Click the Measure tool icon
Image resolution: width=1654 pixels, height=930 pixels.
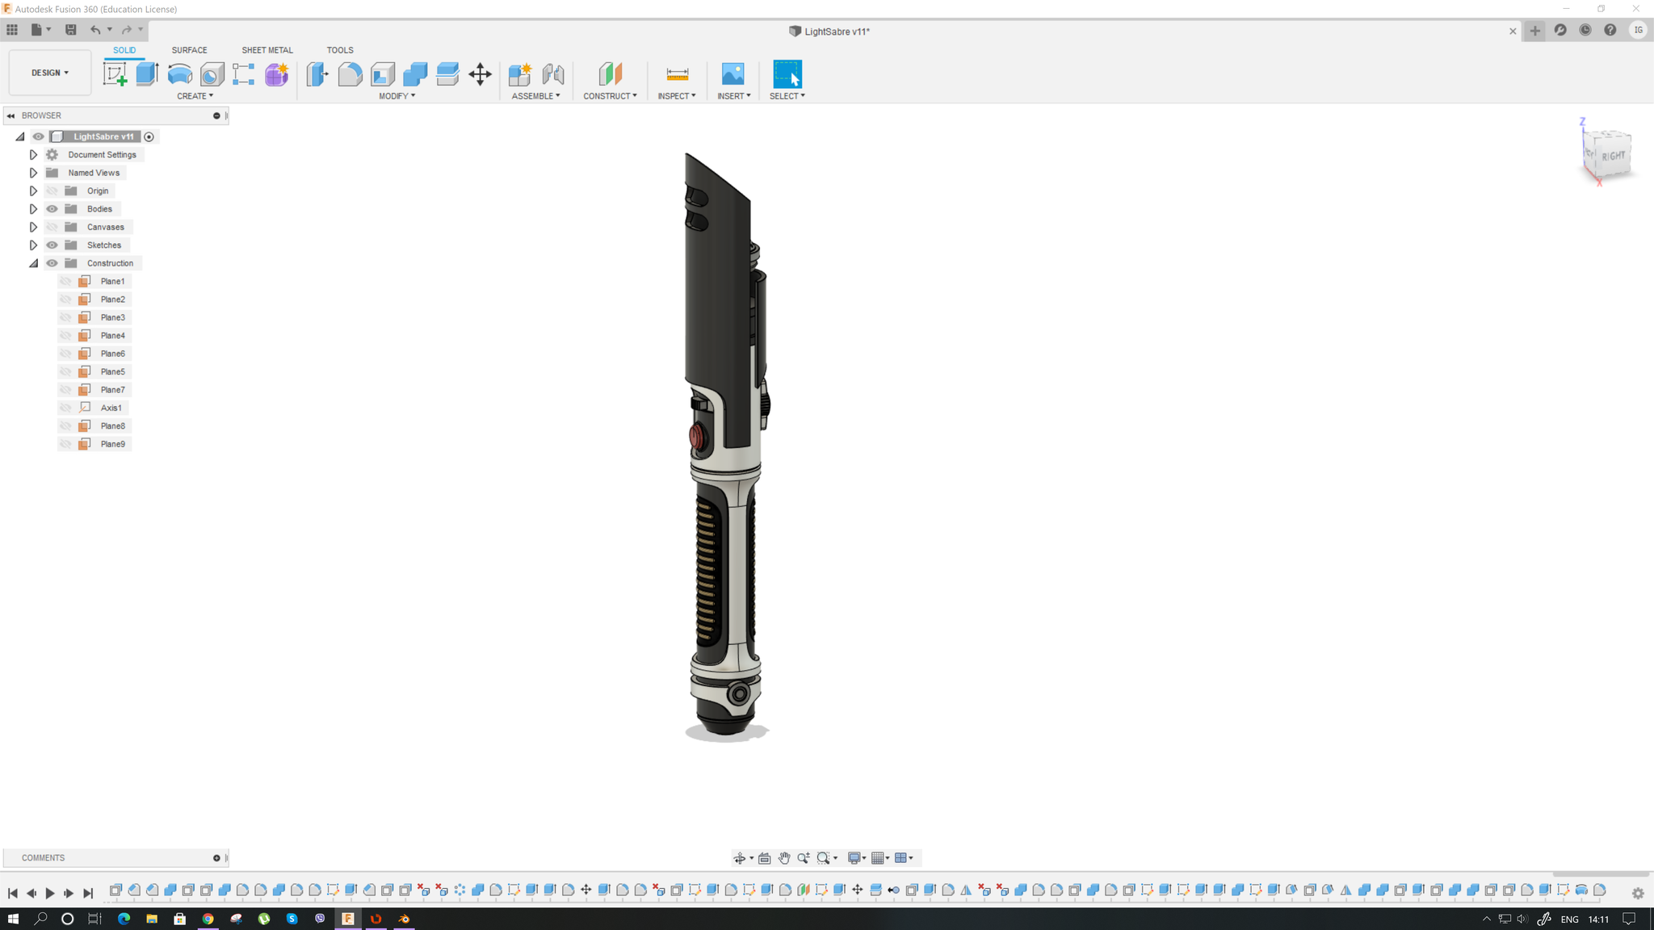677,74
